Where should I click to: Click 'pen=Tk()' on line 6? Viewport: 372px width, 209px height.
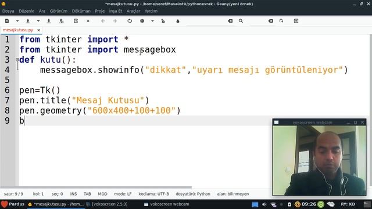(40, 91)
